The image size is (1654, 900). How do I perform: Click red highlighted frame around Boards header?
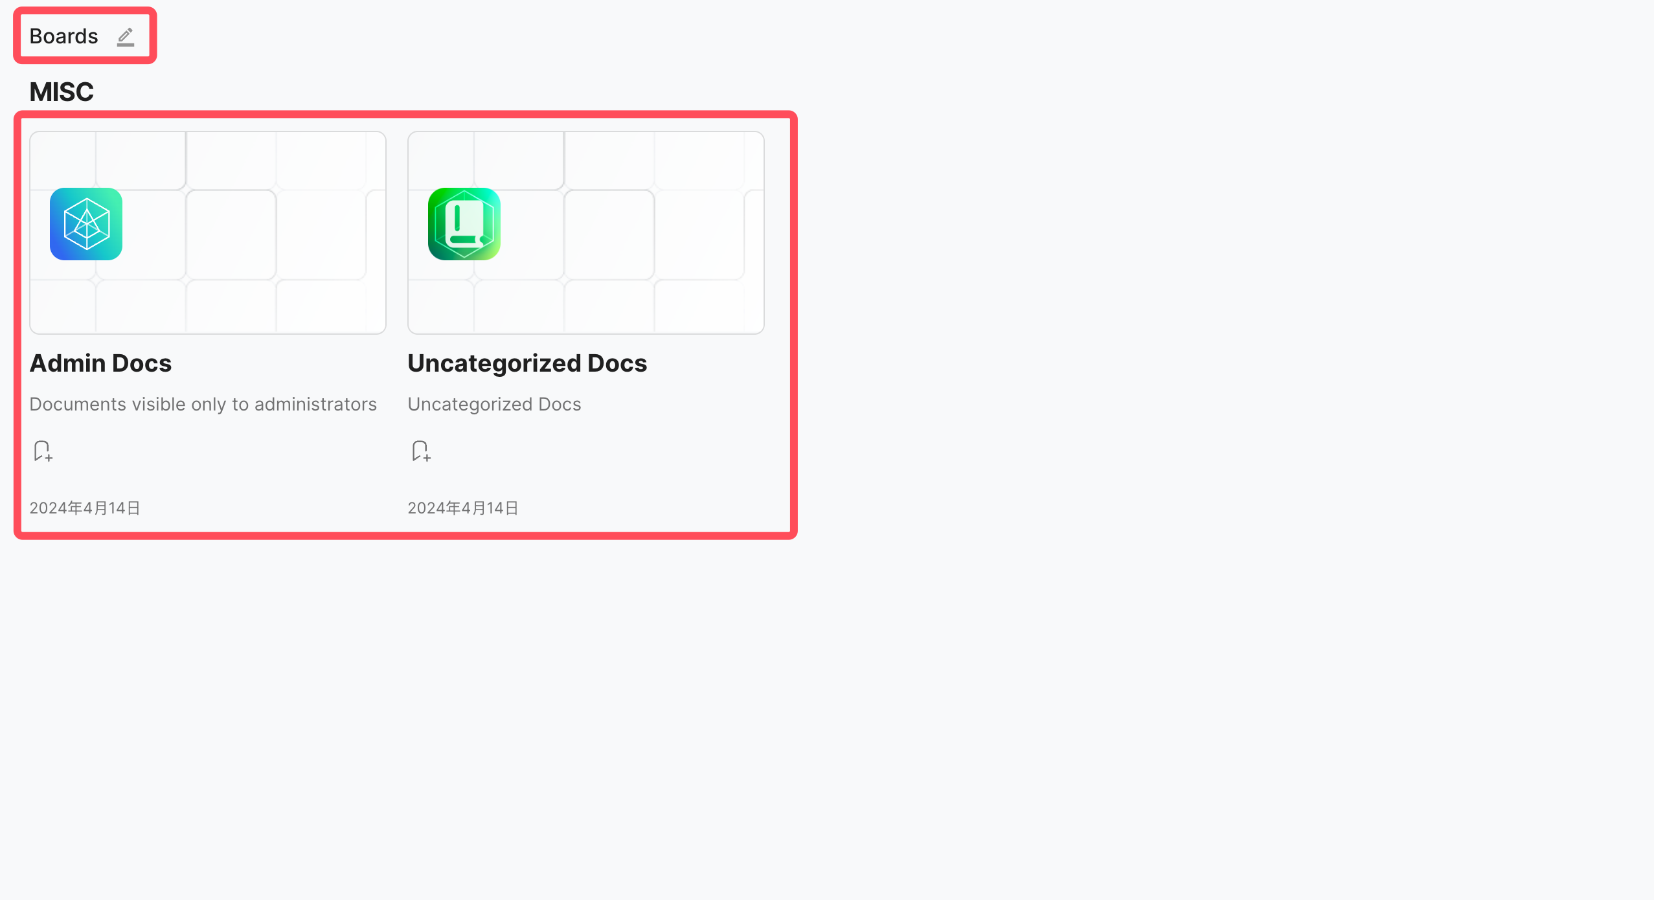click(85, 10)
